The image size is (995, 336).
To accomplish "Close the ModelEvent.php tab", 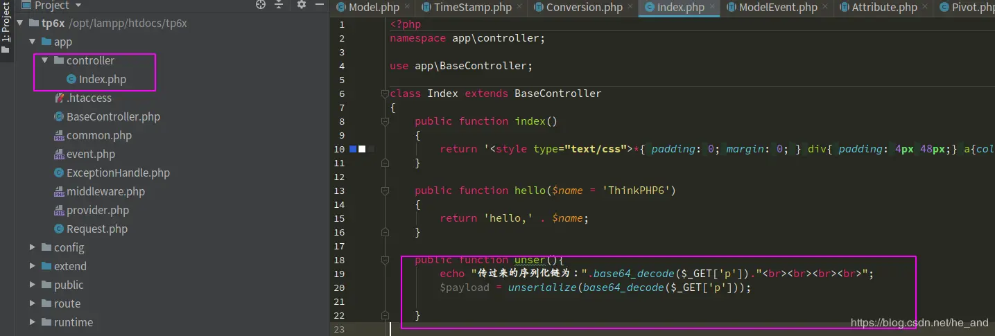I will point(824,8).
